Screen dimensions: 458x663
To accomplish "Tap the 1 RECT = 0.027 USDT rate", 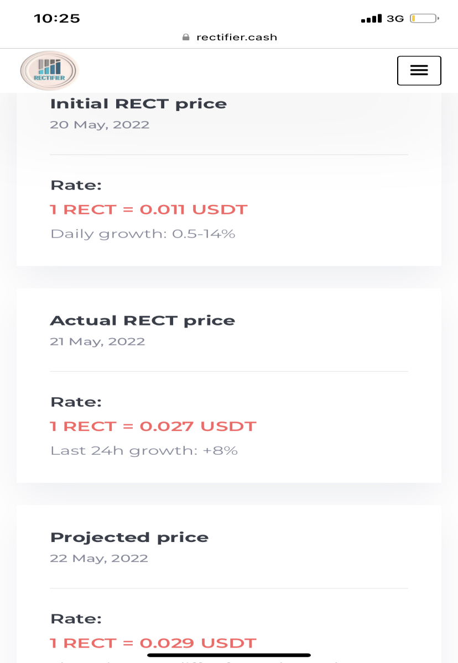I will tap(153, 426).
